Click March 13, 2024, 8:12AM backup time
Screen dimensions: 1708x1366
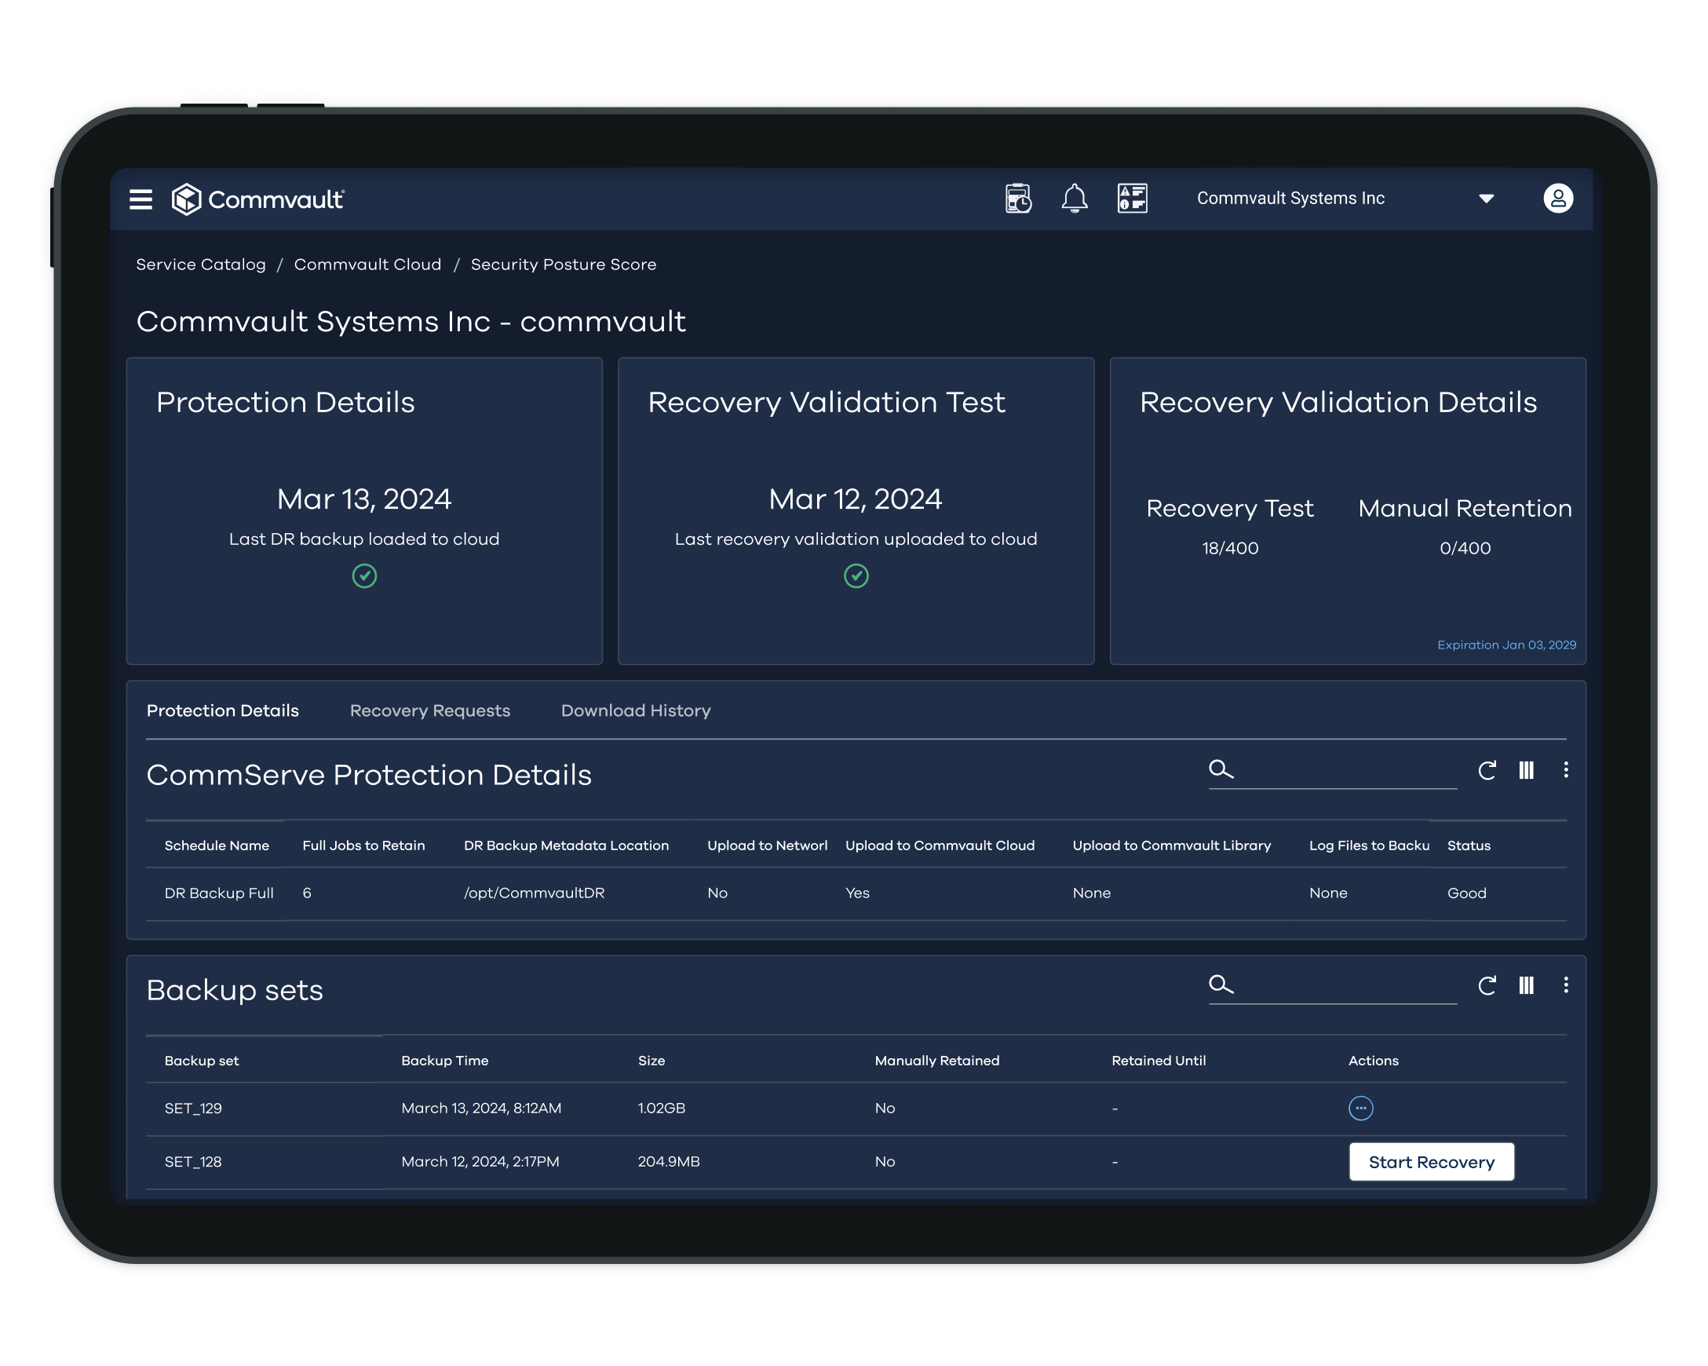481,1108
